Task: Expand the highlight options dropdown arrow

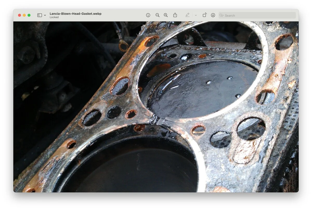Action: (196, 15)
